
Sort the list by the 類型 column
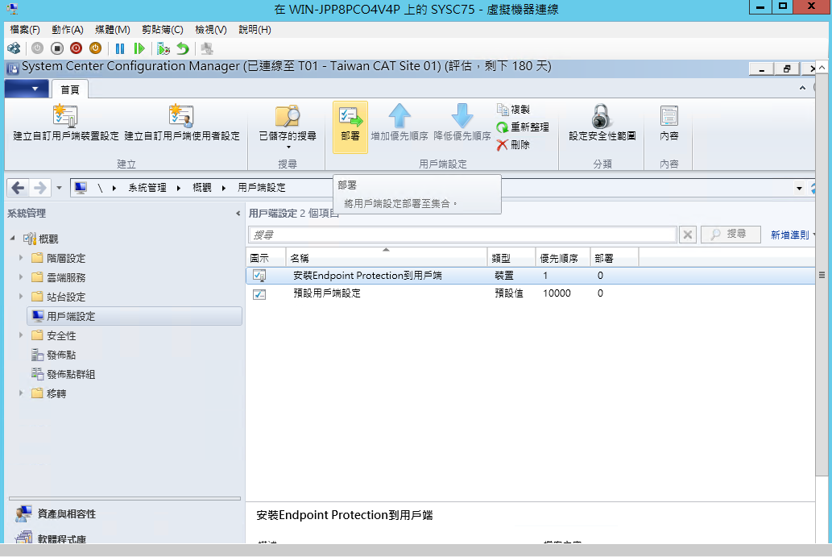click(x=511, y=258)
